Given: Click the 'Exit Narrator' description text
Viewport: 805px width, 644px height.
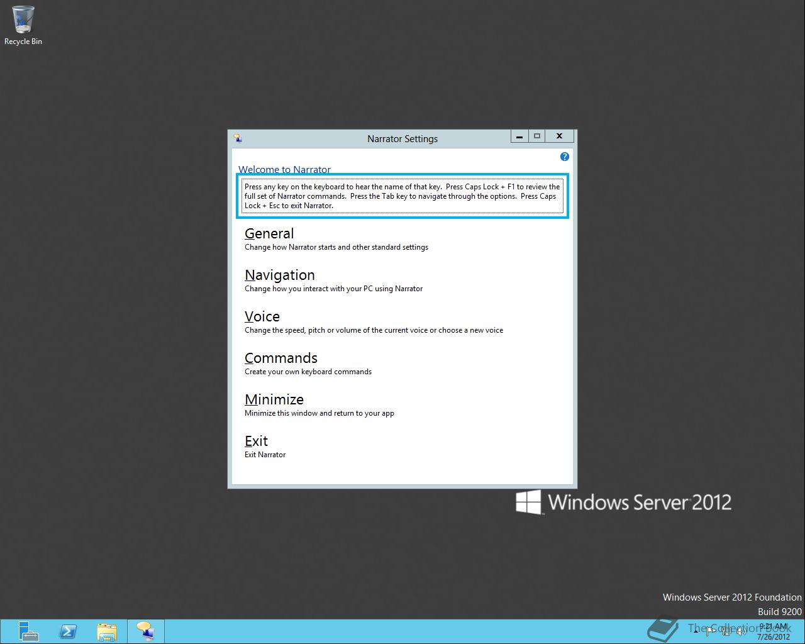Looking at the screenshot, I should [265, 455].
